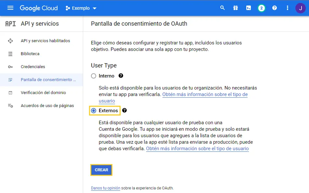Click help icon next to Externos
309x193 pixels.
[x=124, y=110]
